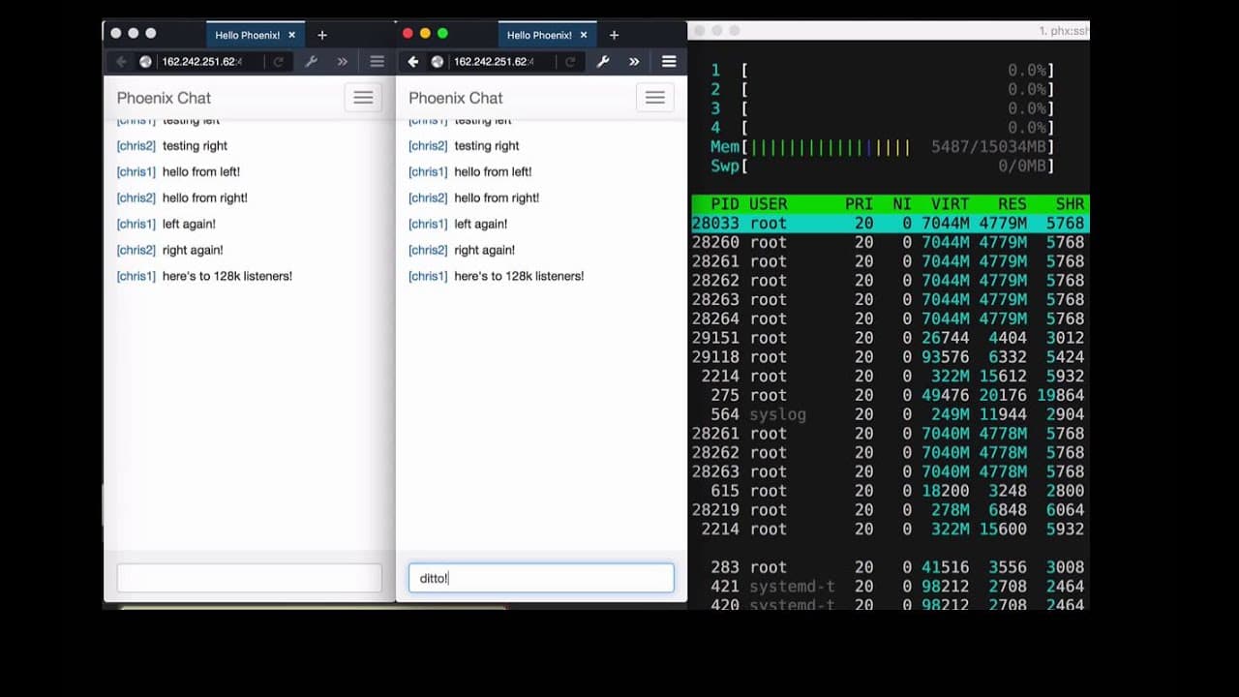Image resolution: width=1239 pixels, height=697 pixels.
Task: Open wrench developer tools in left browser
Action: 311,62
